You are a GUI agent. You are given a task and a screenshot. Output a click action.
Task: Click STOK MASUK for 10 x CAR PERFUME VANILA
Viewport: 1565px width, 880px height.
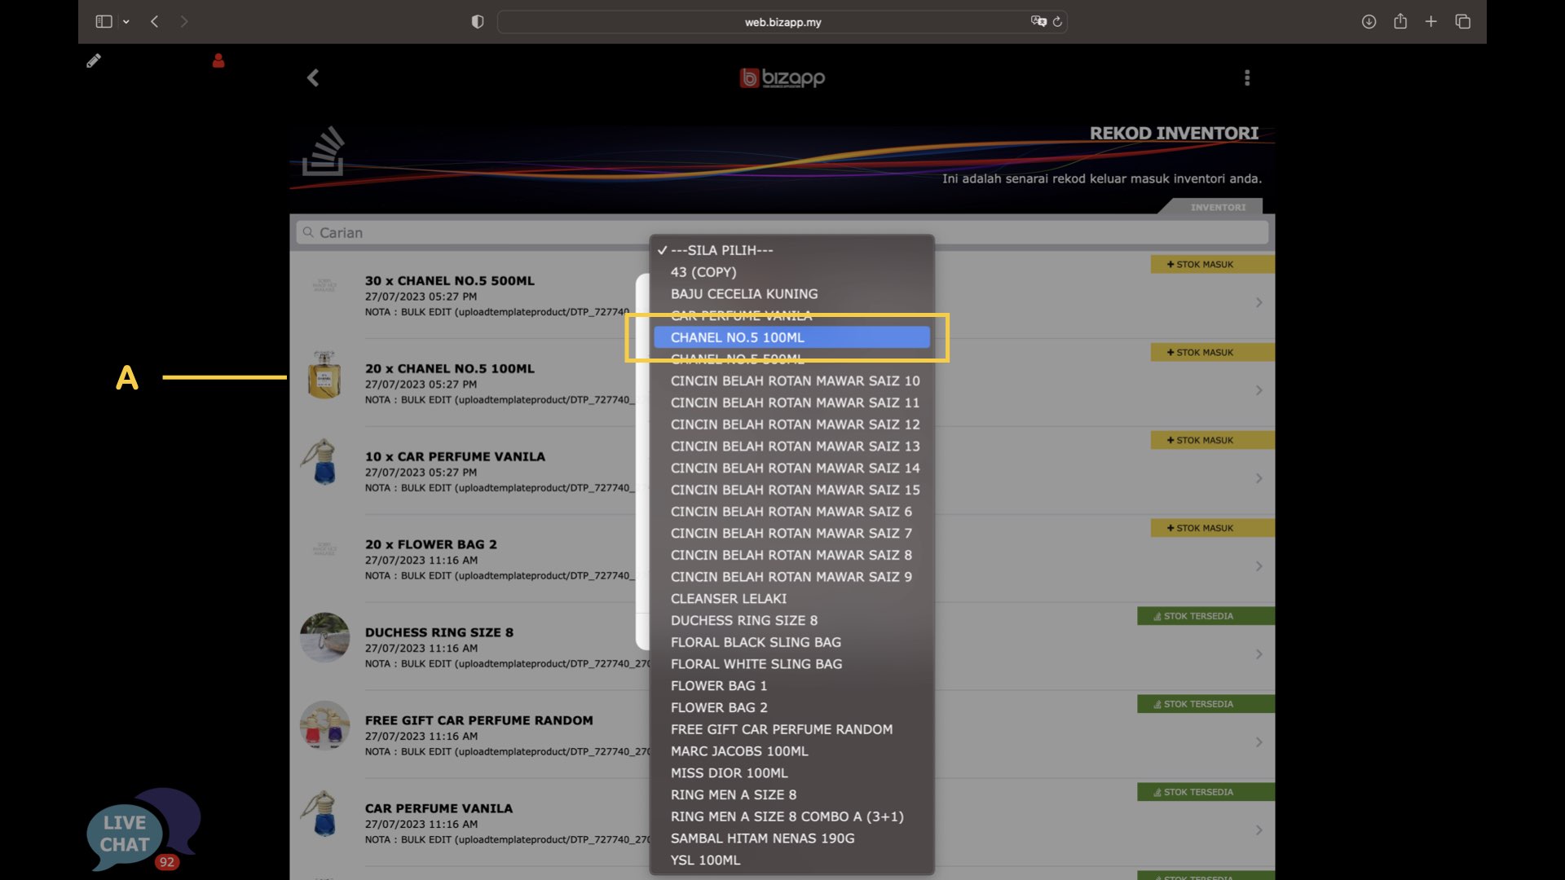click(x=1212, y=440)
